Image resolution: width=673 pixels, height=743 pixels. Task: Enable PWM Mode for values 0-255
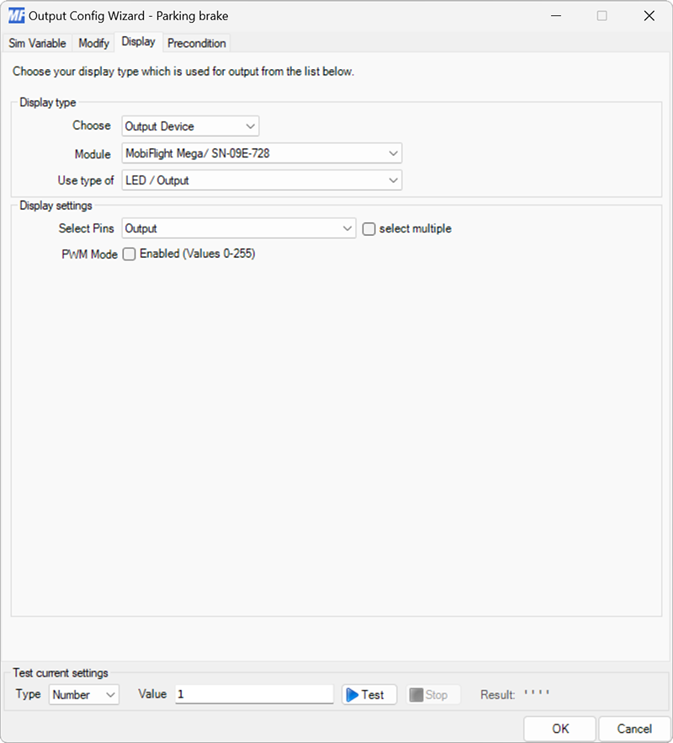tap(129, 254)
